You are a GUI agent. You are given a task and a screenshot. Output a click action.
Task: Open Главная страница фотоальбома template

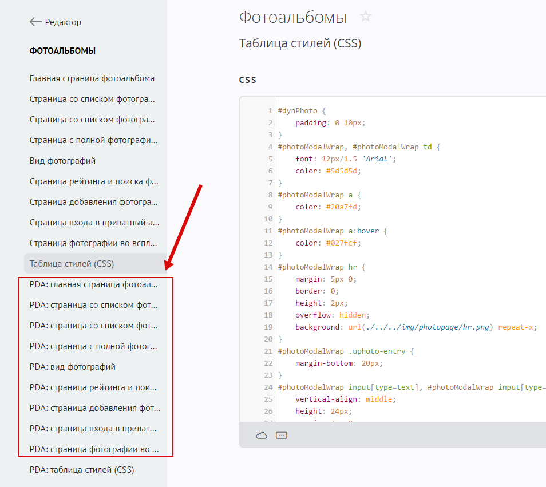point(92,78)
